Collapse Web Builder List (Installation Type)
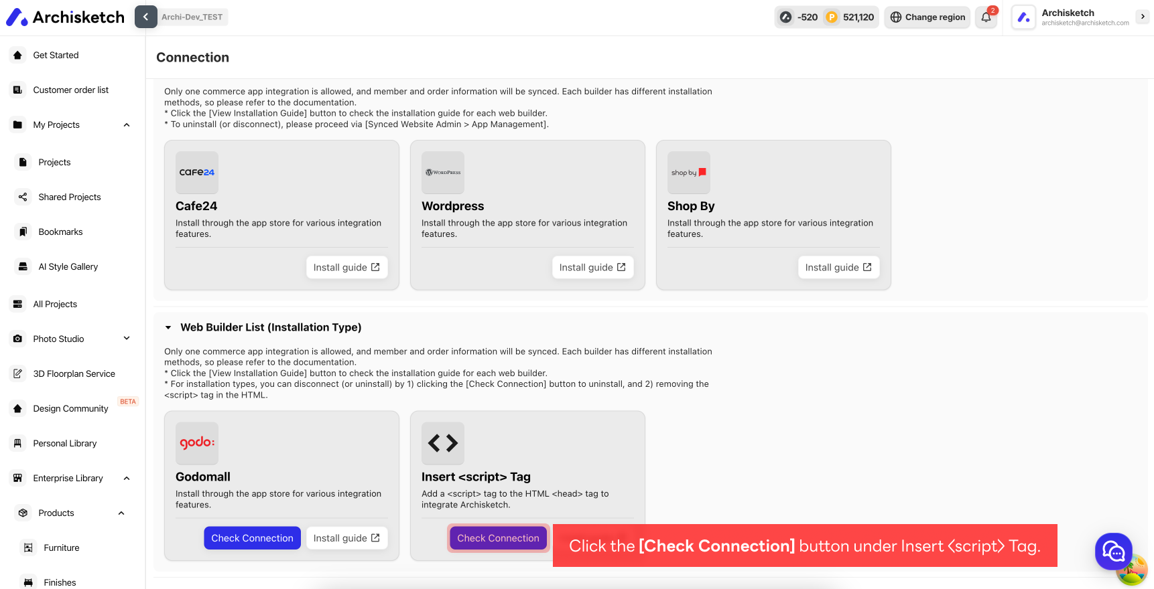Screen dimensions: 1154x589 pyautogui.click(x=168, y=327)
